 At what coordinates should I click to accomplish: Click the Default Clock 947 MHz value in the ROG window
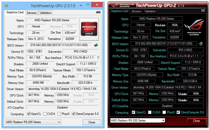(x=139, y=100)
